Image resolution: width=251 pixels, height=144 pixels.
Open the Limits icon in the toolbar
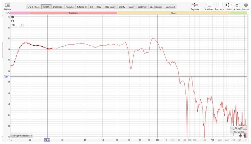(229, 5)
